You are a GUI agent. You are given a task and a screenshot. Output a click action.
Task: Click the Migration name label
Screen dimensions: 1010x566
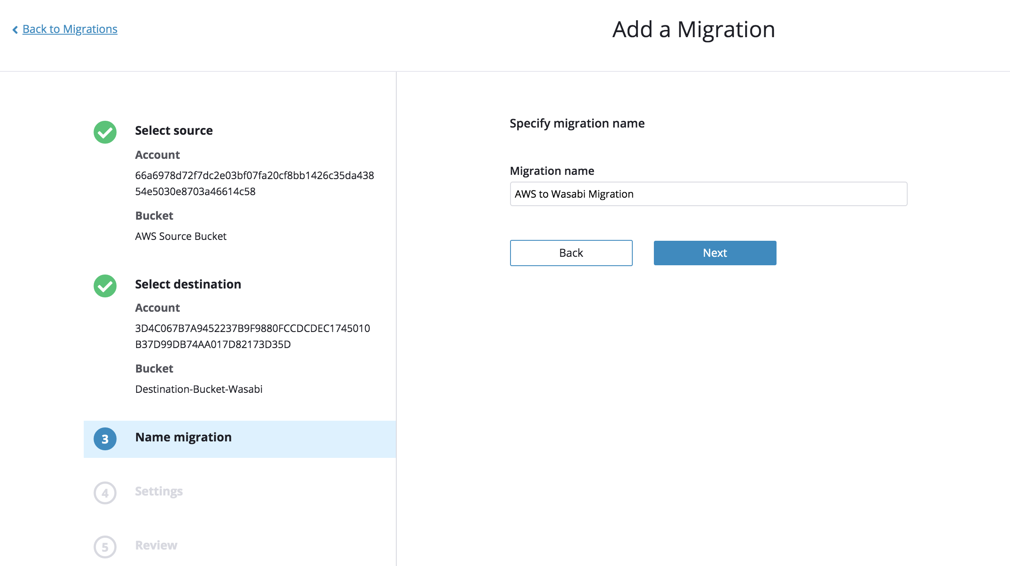pos(552,171)
